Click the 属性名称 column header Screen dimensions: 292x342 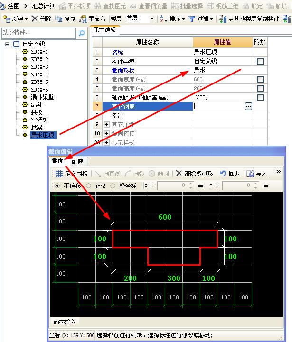coord(147,42)
